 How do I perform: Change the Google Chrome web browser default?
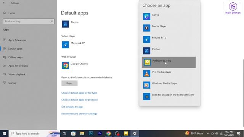[75, 65]
